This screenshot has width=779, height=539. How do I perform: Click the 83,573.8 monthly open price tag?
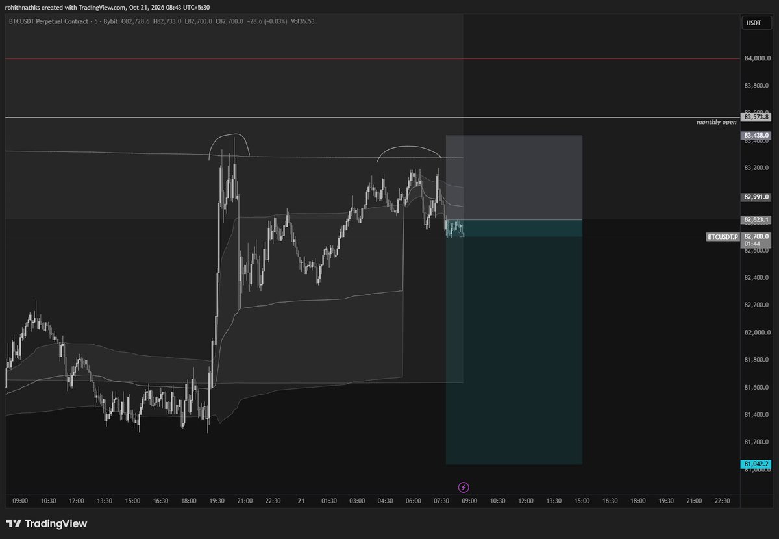pyautogui.click(x=756, y=117)
